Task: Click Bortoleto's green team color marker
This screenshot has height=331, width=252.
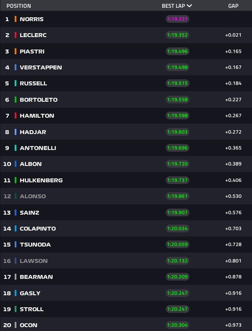Action: (16, 100)
